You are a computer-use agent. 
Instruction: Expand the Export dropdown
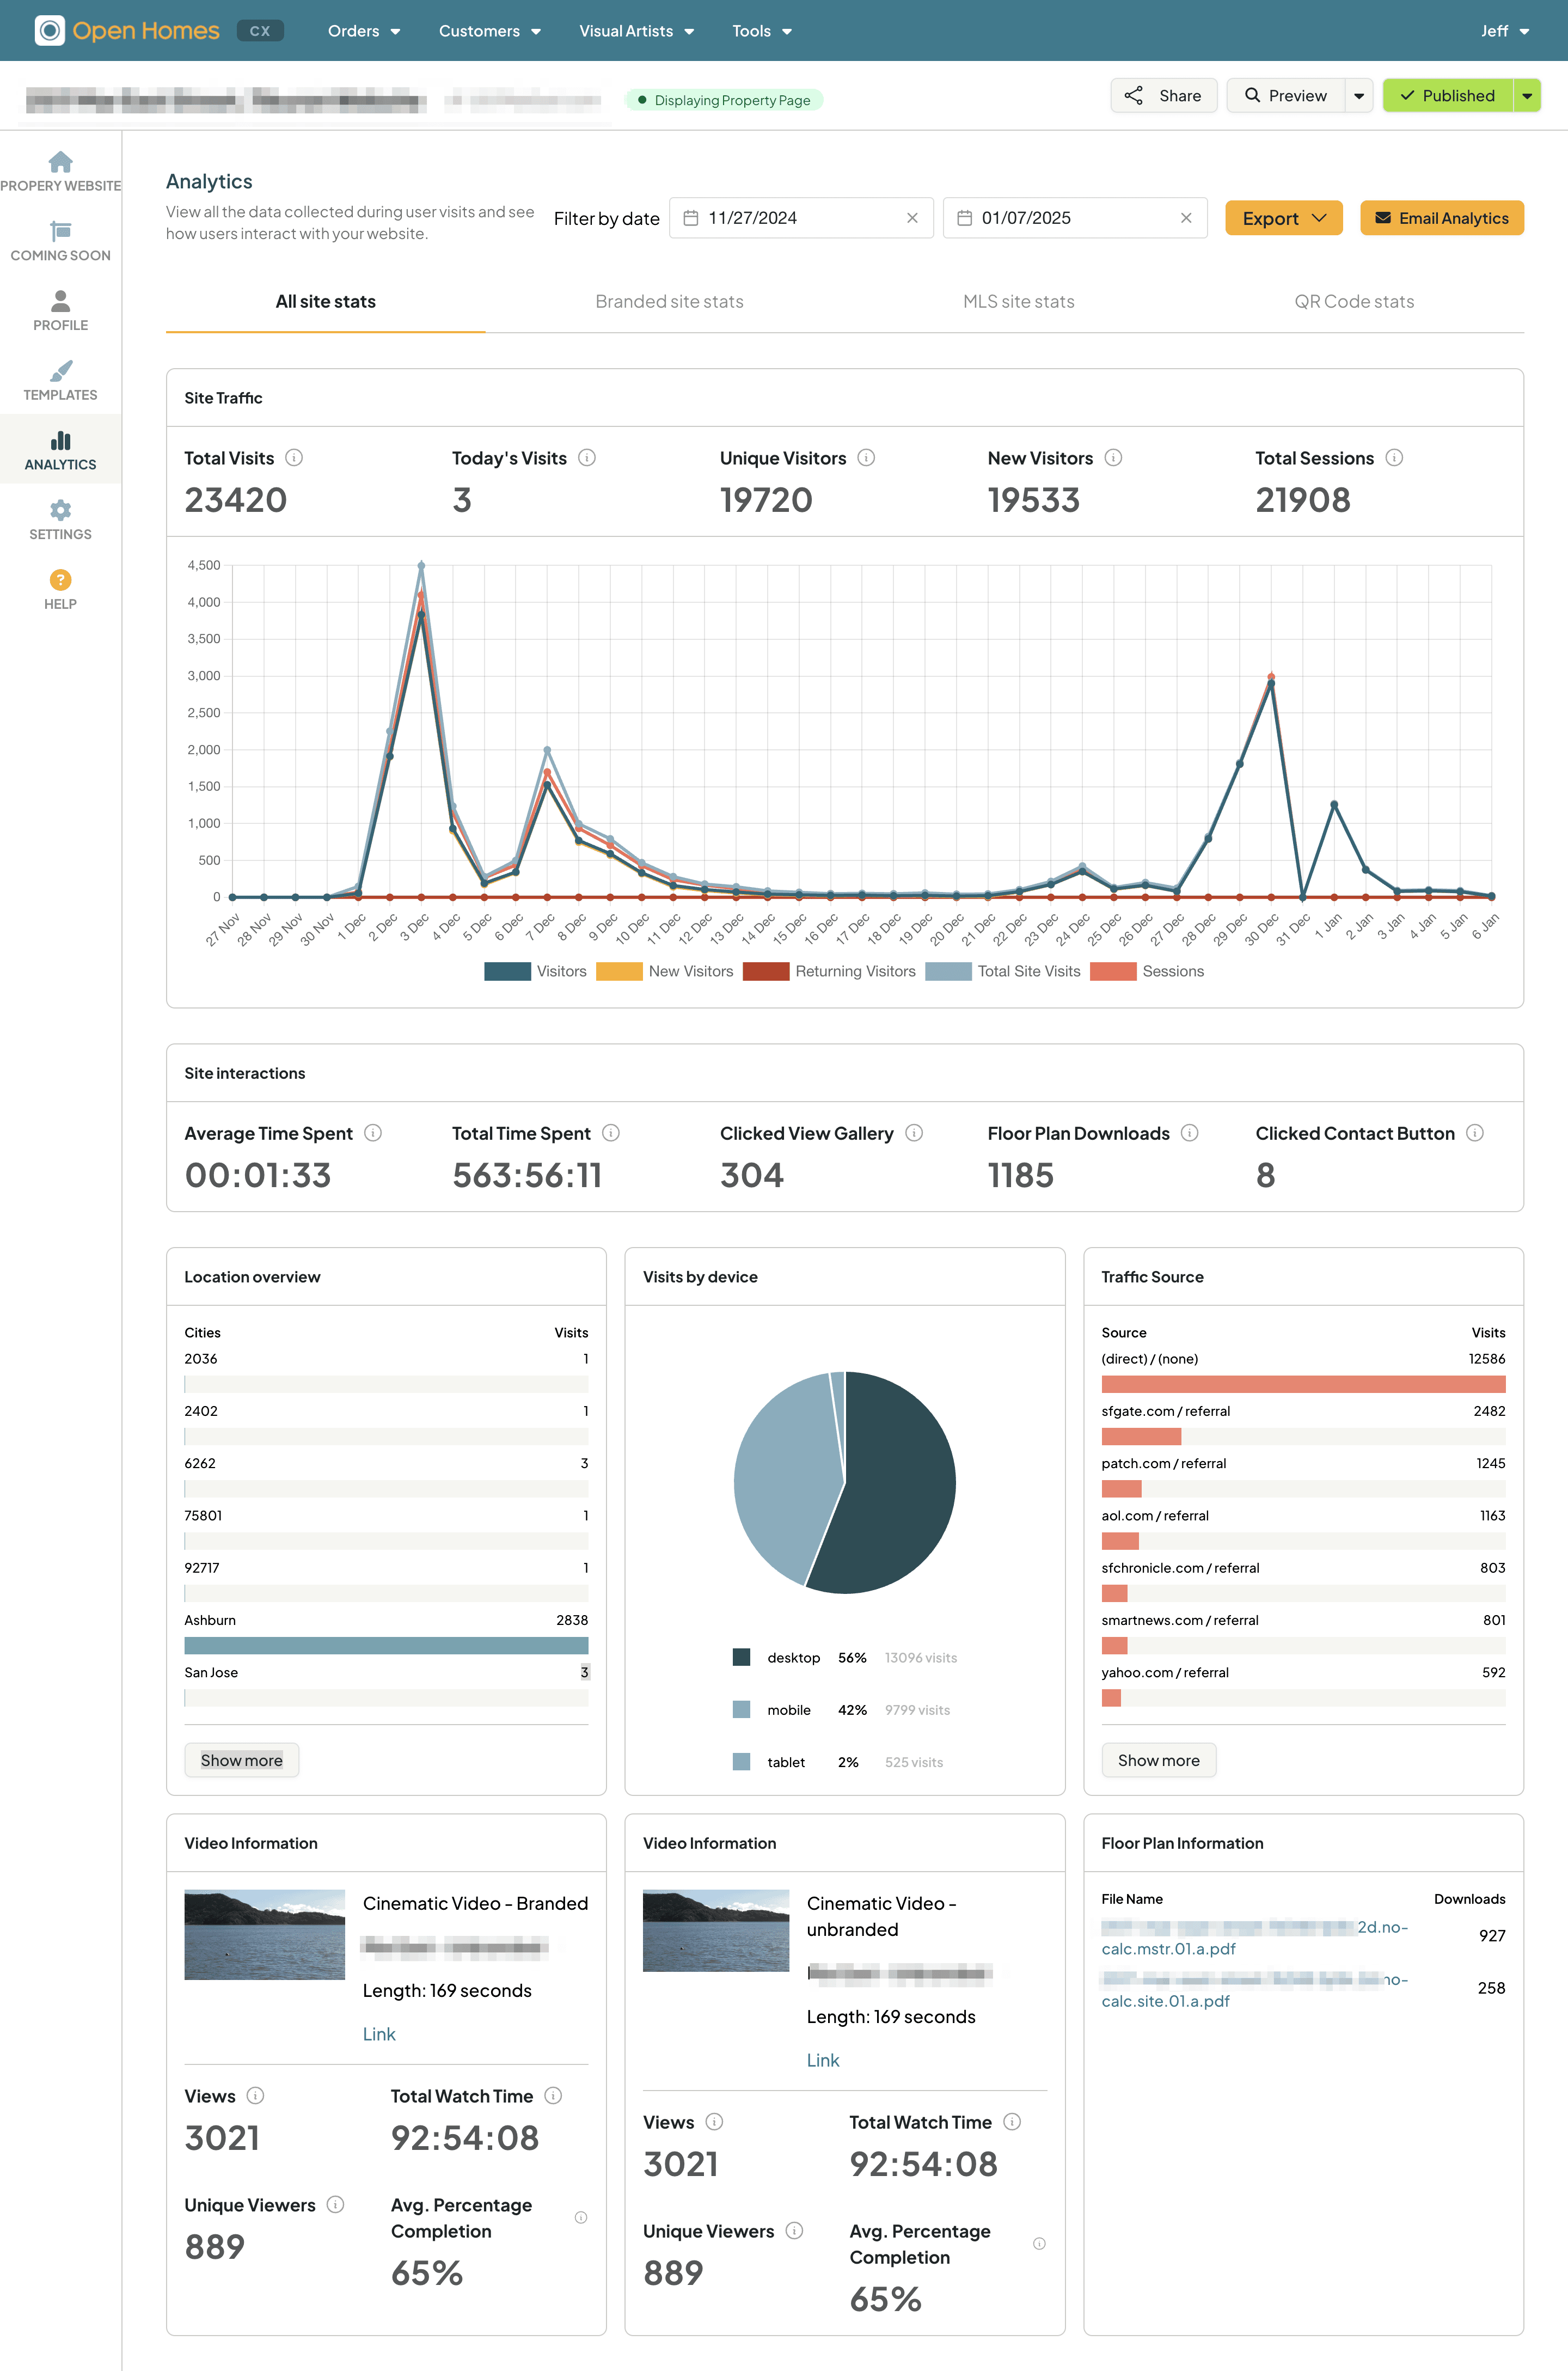1283,218
